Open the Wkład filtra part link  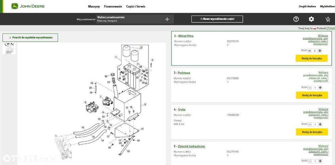point(186,36)
